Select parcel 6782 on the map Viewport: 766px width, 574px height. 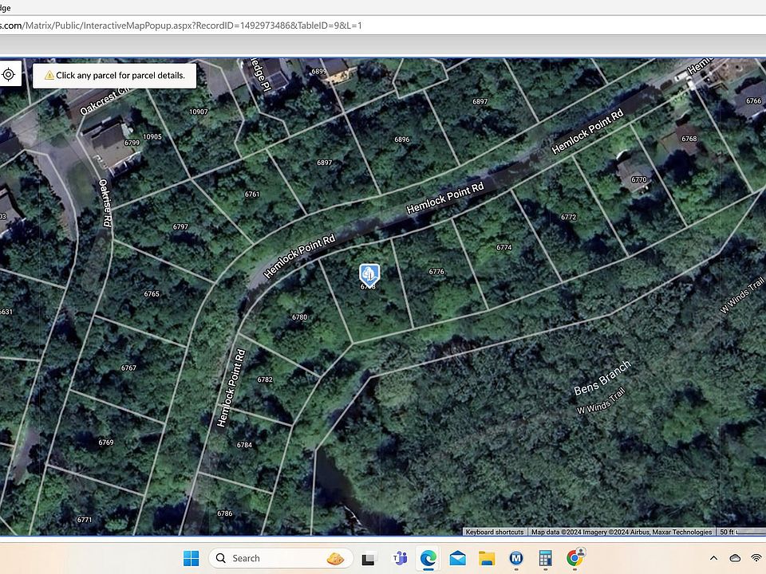coord(265,379)
